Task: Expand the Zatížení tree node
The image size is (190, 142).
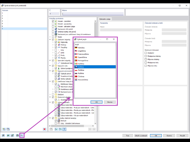Action: pos(50,95)
